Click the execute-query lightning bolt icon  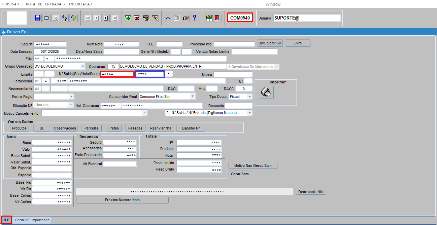coord(73,18)
